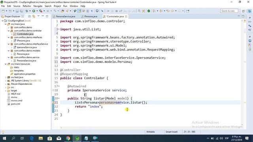Click warning marker beside line 21
Screen dimensions: 253x142
pos(53,103)
